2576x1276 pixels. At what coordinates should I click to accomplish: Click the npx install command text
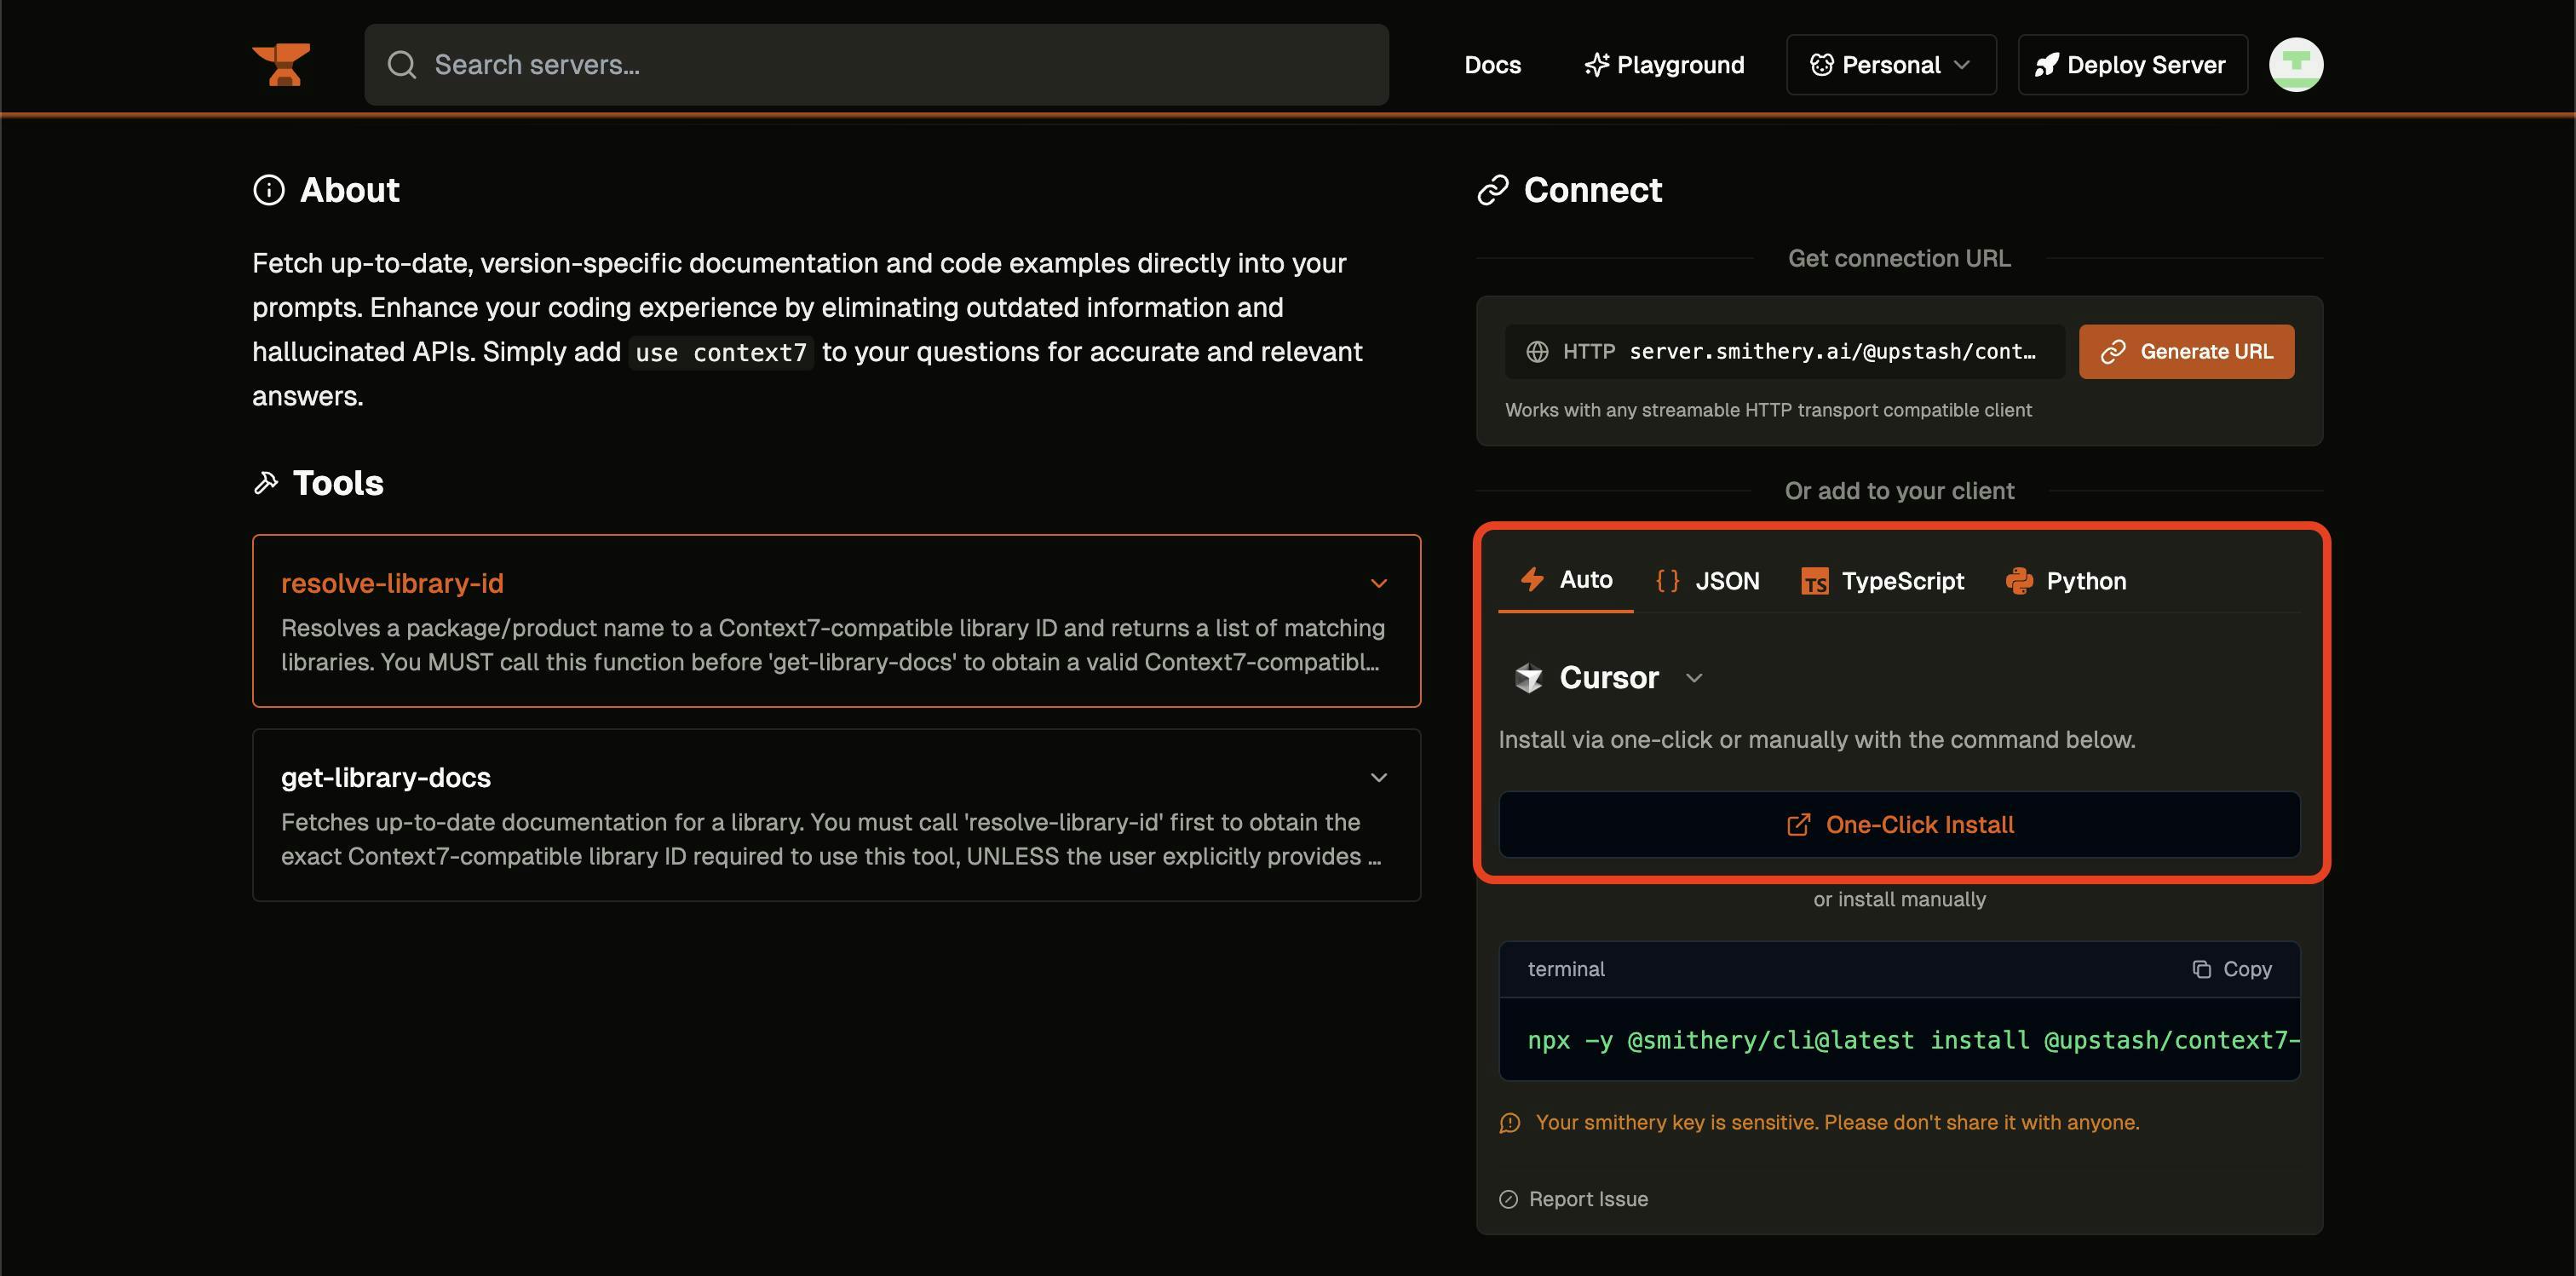tap(1913, 1040)
